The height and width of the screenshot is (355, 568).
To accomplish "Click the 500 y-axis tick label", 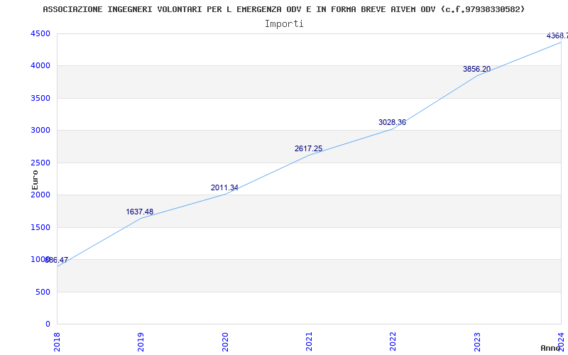I will point(43,292).
